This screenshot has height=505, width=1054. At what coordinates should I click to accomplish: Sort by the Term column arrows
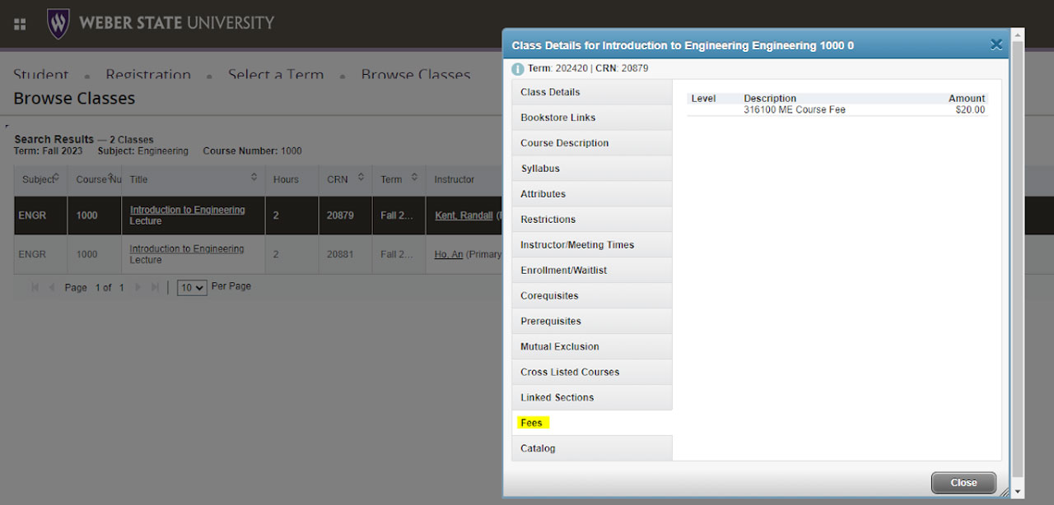[x=414, y=178]
